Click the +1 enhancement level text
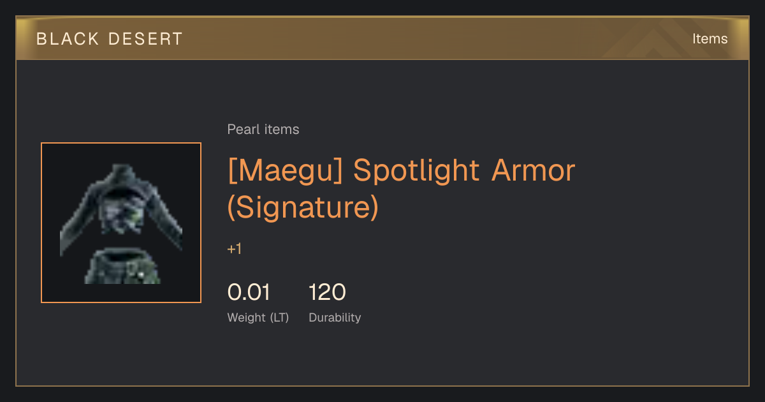This screenshot has height=402, width=765. click(235, 249)
